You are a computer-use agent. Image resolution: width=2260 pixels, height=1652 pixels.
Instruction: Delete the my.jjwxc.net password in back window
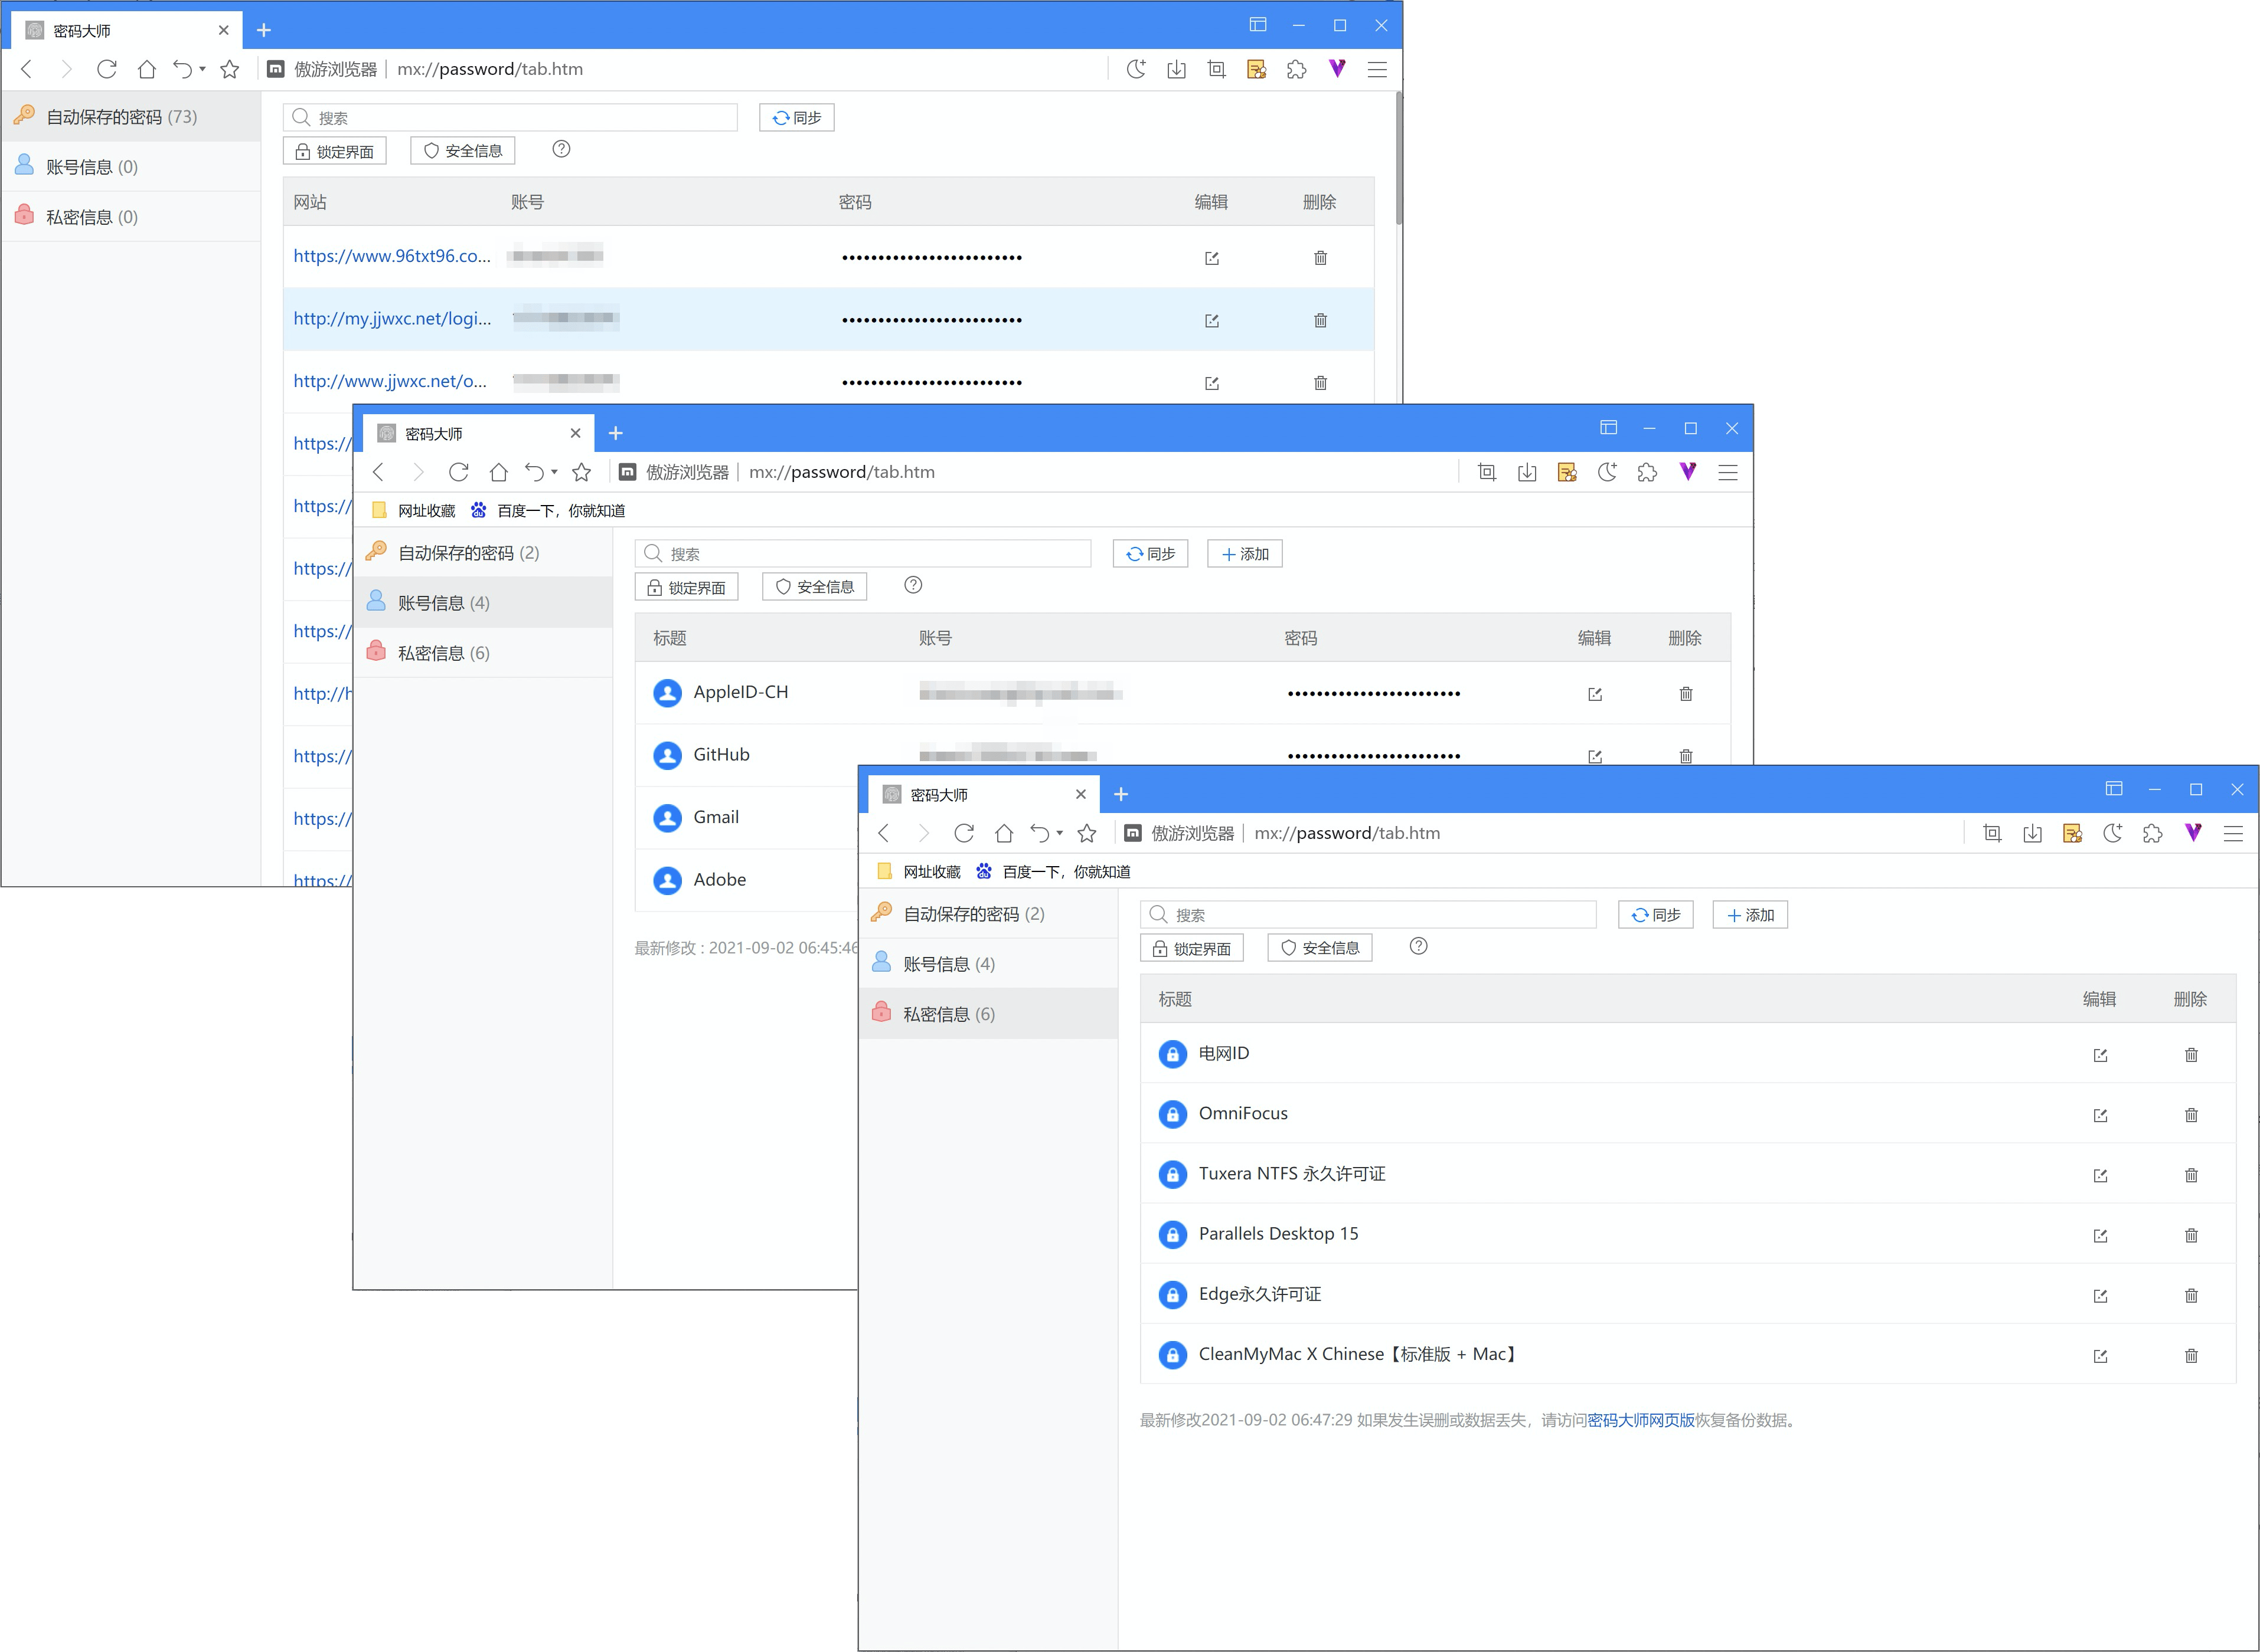(x=1321, y=321)
